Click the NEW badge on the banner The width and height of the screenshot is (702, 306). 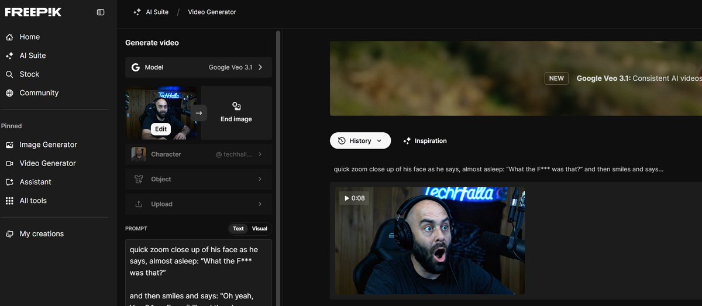tap(556, 78)
